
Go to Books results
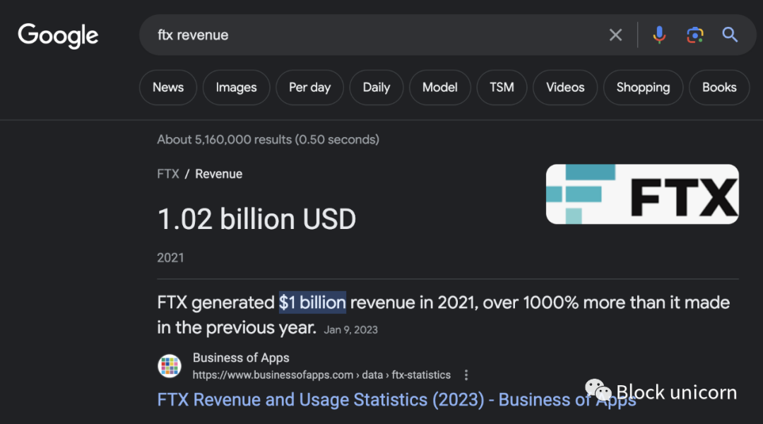(x=718, y=88)
